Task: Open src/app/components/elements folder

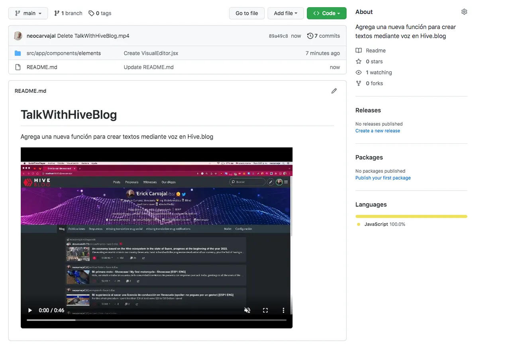Action: [64, 53]
